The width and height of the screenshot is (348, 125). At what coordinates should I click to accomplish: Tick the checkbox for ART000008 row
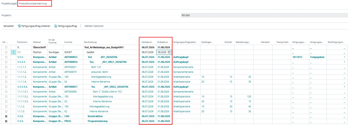(x=6, y=91)
